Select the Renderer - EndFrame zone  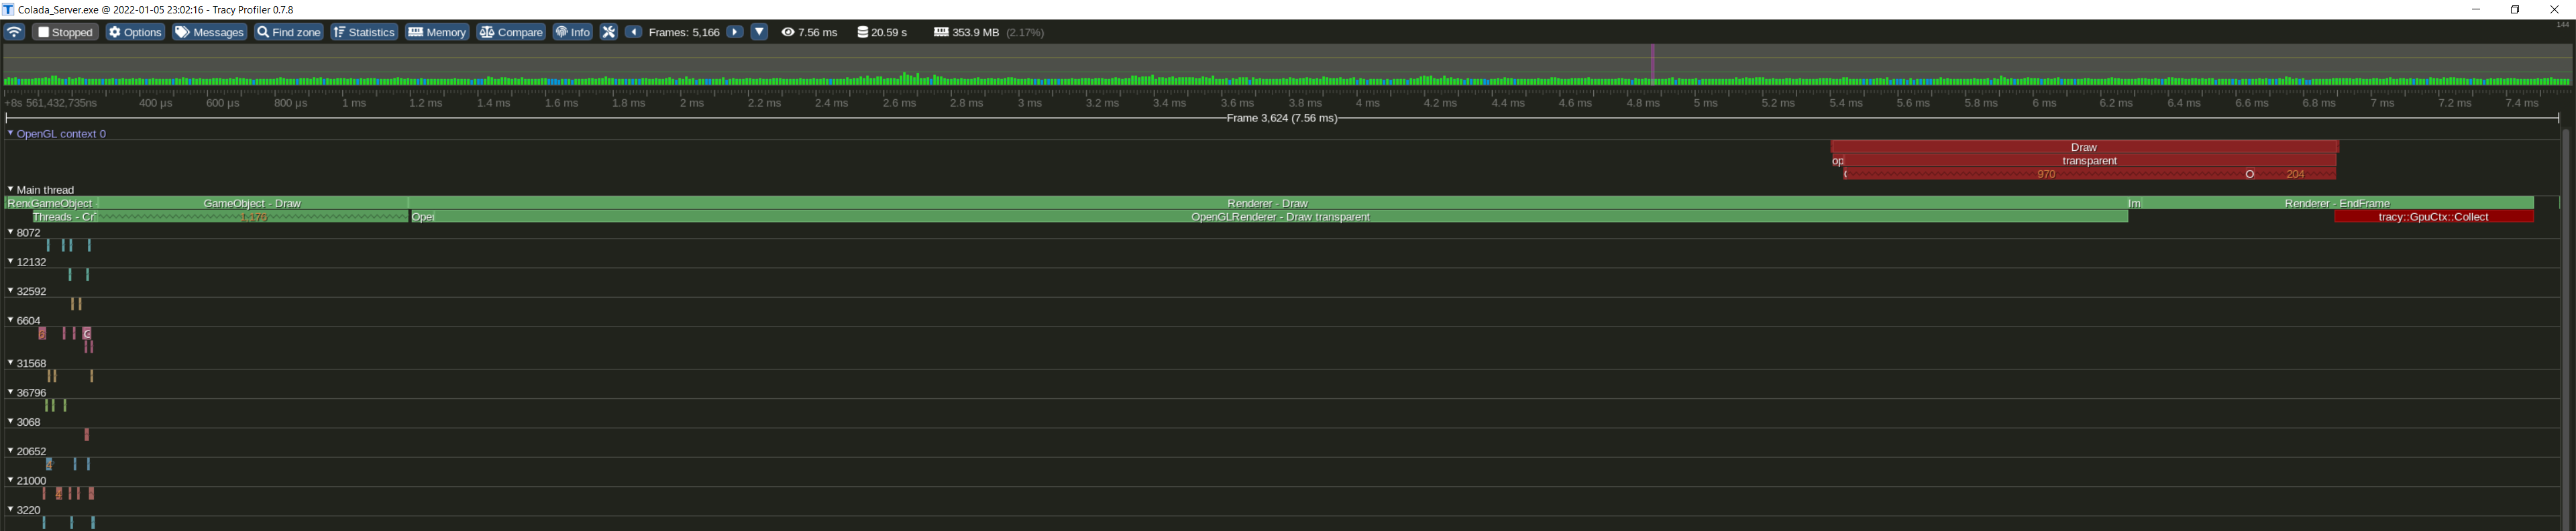pos(2337,203)
